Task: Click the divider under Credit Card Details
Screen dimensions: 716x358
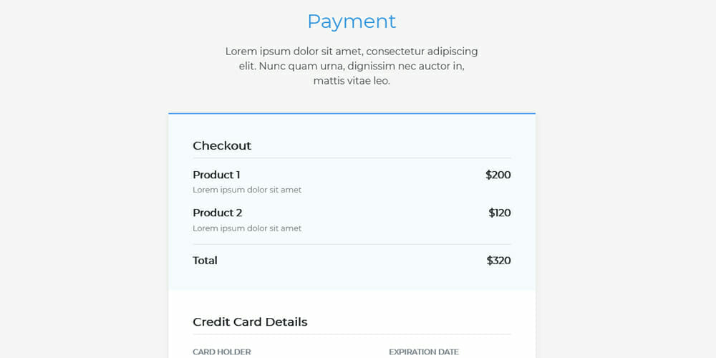Action: [x=352, y=334]
